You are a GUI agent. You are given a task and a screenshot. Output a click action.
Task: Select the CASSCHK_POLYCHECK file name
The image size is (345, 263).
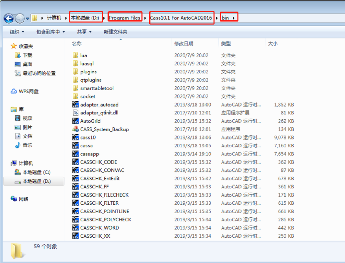[106, 220]
